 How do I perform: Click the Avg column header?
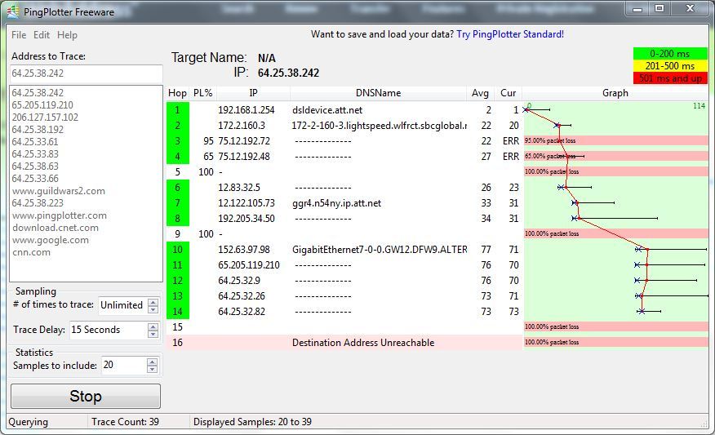(x=480, y=93)
